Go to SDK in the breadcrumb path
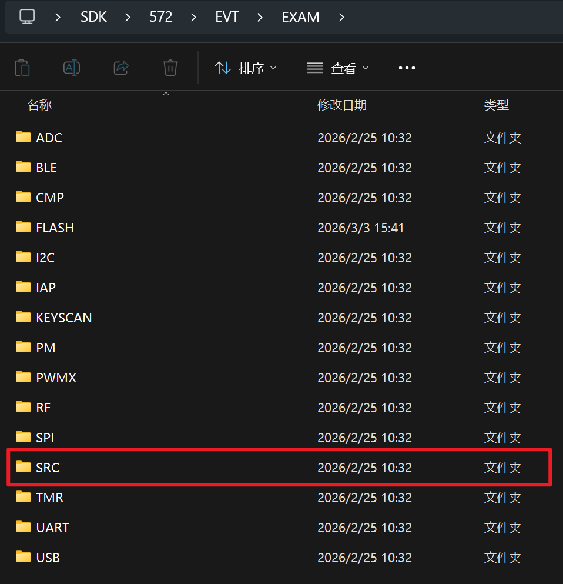 (93, 17)
